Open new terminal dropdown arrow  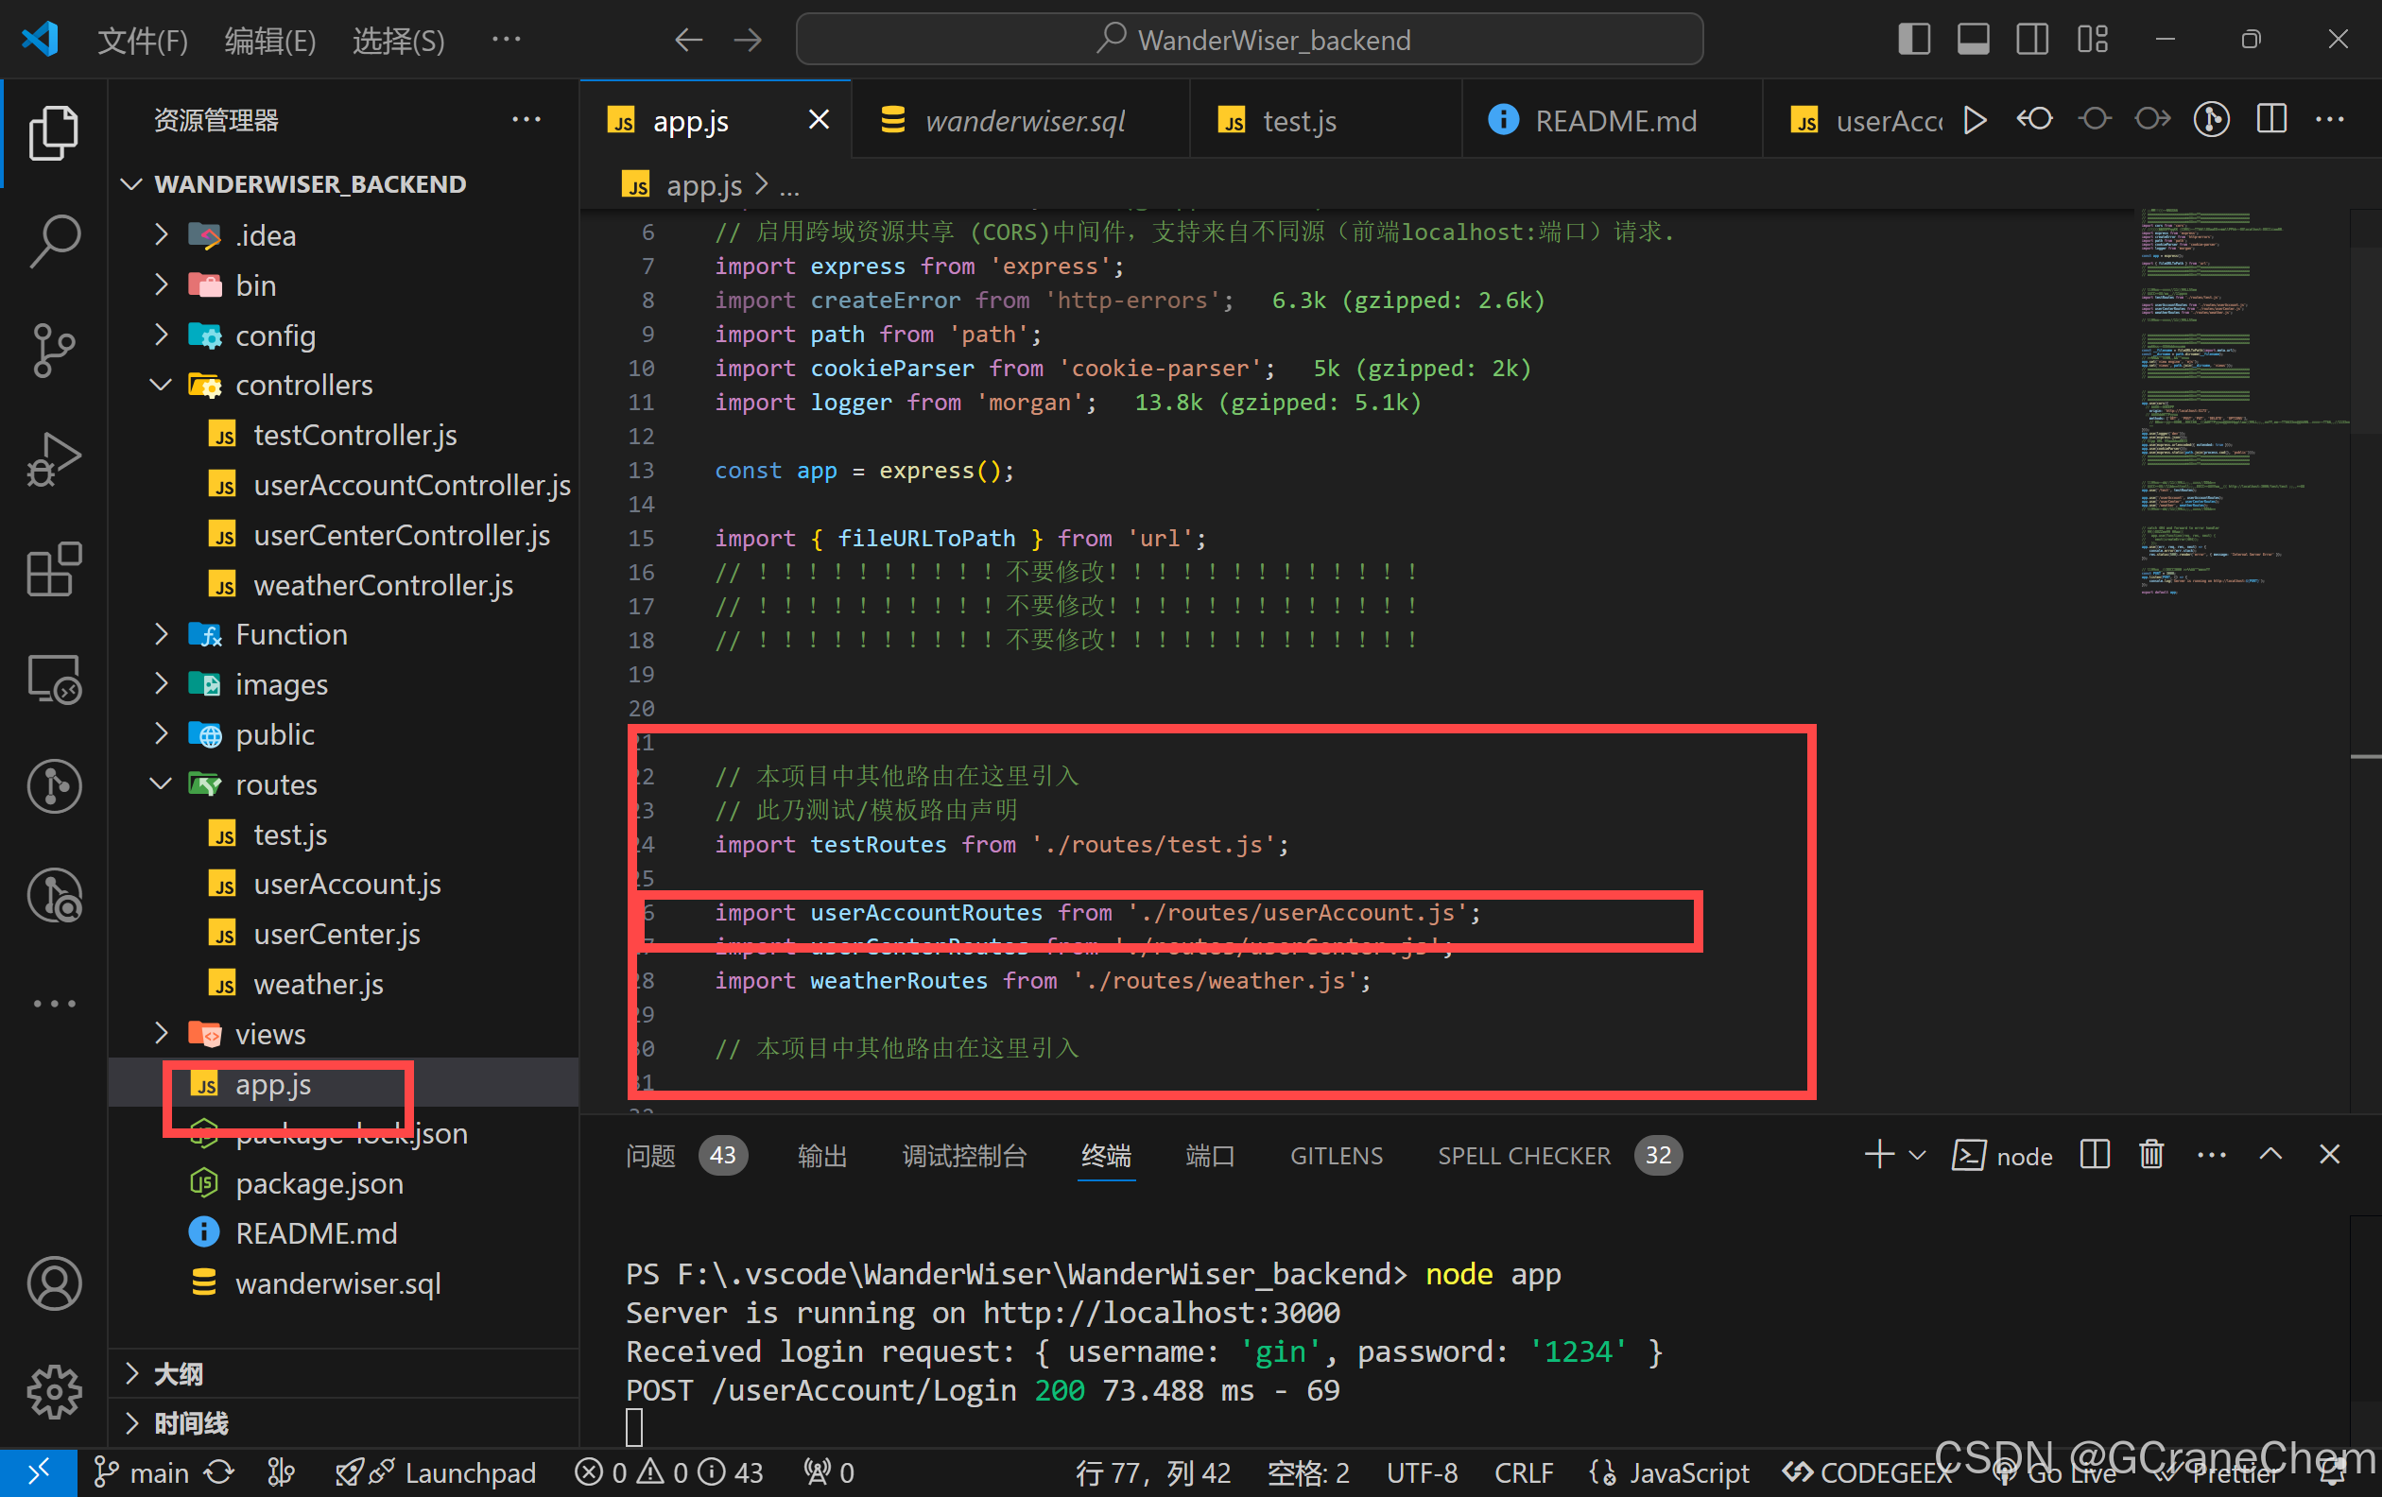tap(1917, 1155)
